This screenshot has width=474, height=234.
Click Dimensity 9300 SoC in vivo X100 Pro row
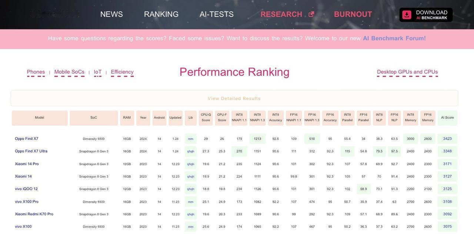pos(94,202)
